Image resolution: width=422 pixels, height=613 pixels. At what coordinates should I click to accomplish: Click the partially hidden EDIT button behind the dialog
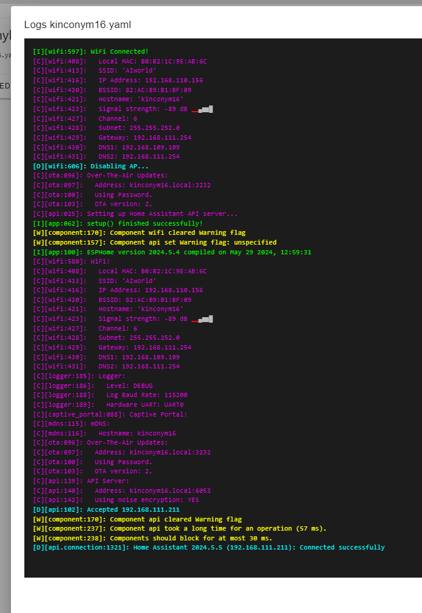tap(5, 85)
